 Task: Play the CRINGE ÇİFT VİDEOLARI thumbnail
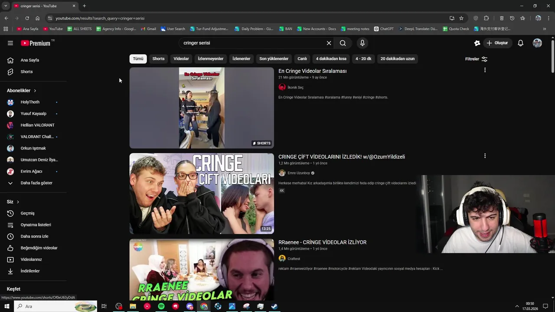click(x=202, y=194)
